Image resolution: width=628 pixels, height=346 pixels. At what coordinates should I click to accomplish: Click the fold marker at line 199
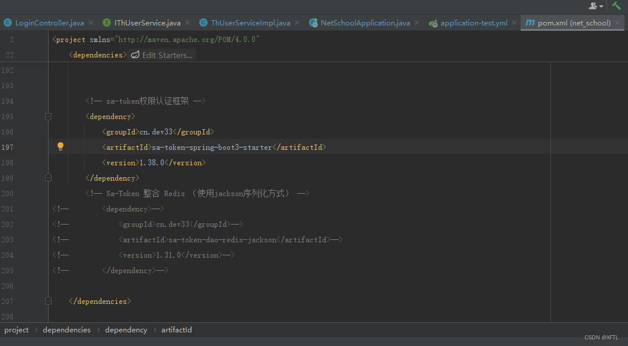coord(48,177)
